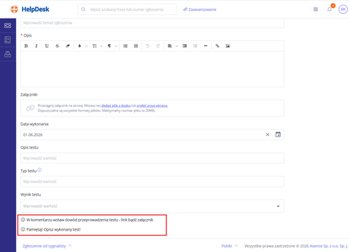Screen dimensions: 350x252
Task: Toggle underline formatting
Action: 47,46
